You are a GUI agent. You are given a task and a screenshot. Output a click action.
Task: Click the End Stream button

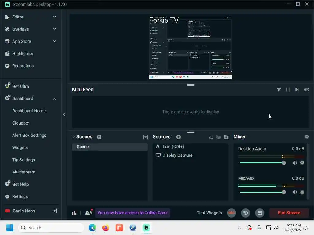[x=289, y=213]
